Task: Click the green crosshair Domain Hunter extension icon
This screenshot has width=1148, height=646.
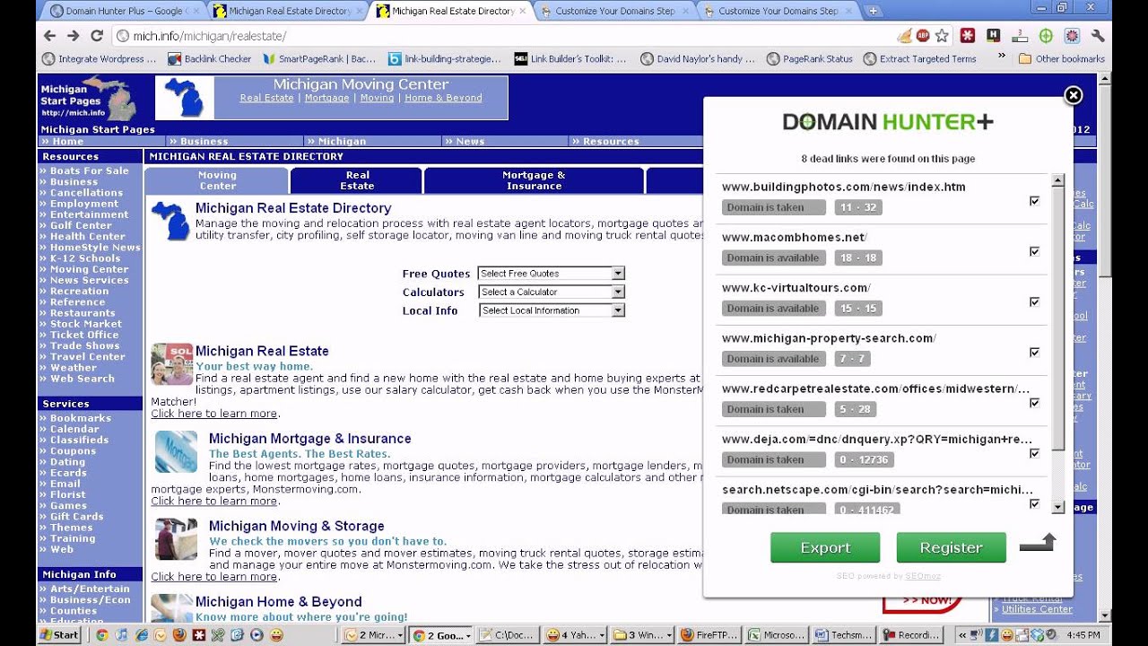Action: point(1046,36)
